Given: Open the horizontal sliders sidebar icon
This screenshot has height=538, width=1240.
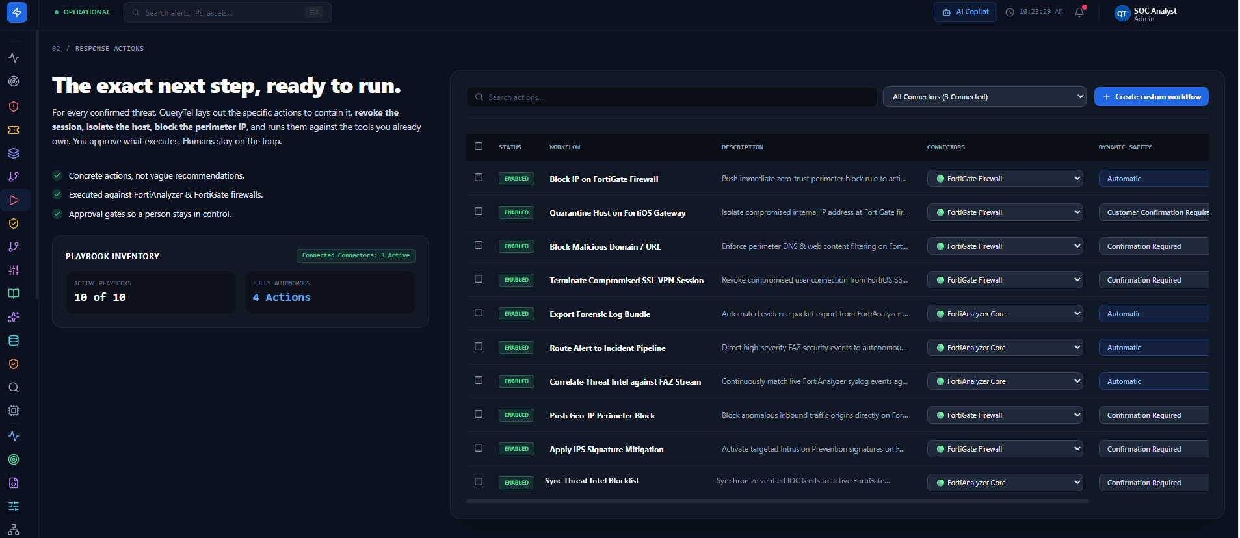Looking at the screenshot, I should tap(14, 506).
